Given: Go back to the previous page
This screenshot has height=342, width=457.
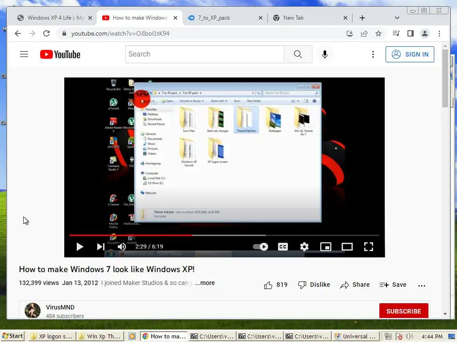Looking at the screenshot, I should 18,33.
